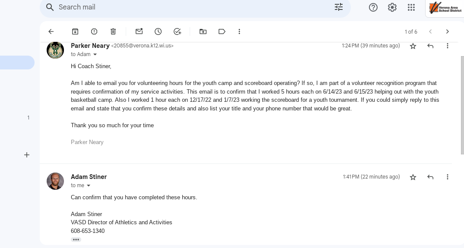Viewport: 464px width, 248px height.
Task: Star Parker Neary's message
Action: [x=413, y=46]
